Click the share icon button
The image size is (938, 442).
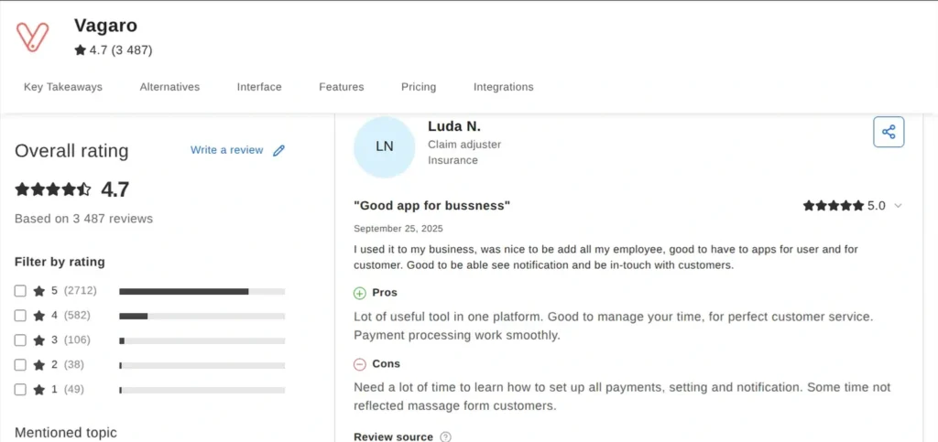(888, 132)
